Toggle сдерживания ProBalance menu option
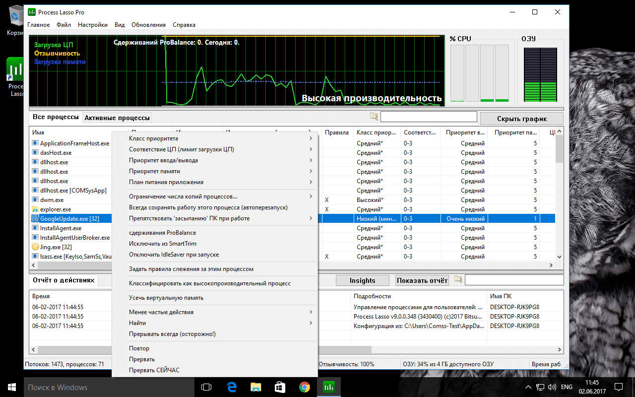Image resolution: width=635 pixels, height=397 pixels. [215, 233]
